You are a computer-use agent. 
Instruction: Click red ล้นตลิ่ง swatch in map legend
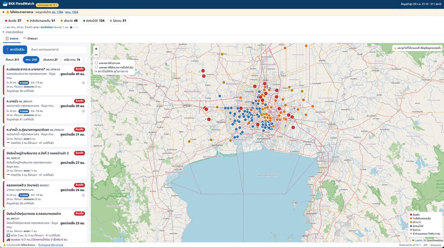click(x=411, y=215)
